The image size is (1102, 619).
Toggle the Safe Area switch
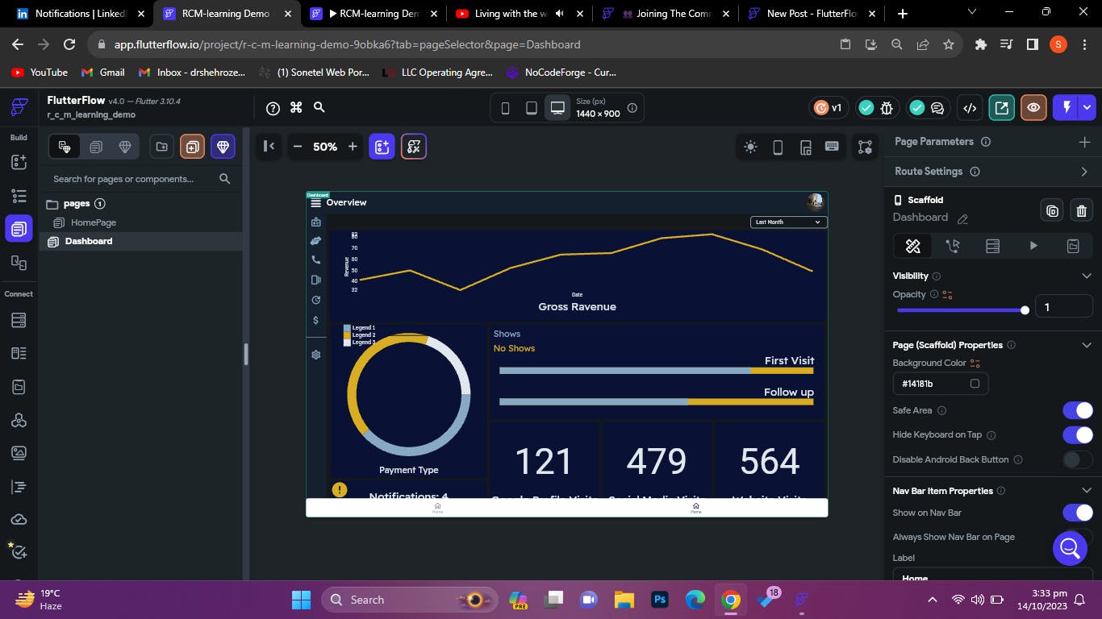coord(1078,410)
